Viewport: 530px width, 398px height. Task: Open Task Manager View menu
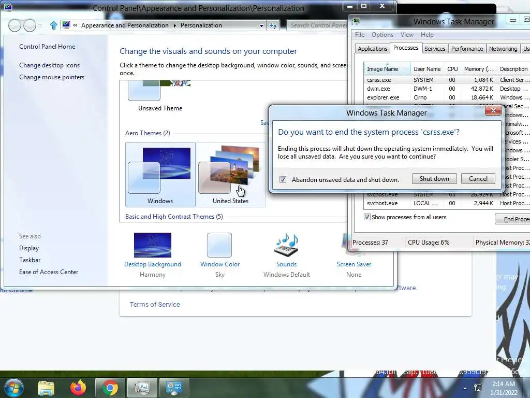407,35
